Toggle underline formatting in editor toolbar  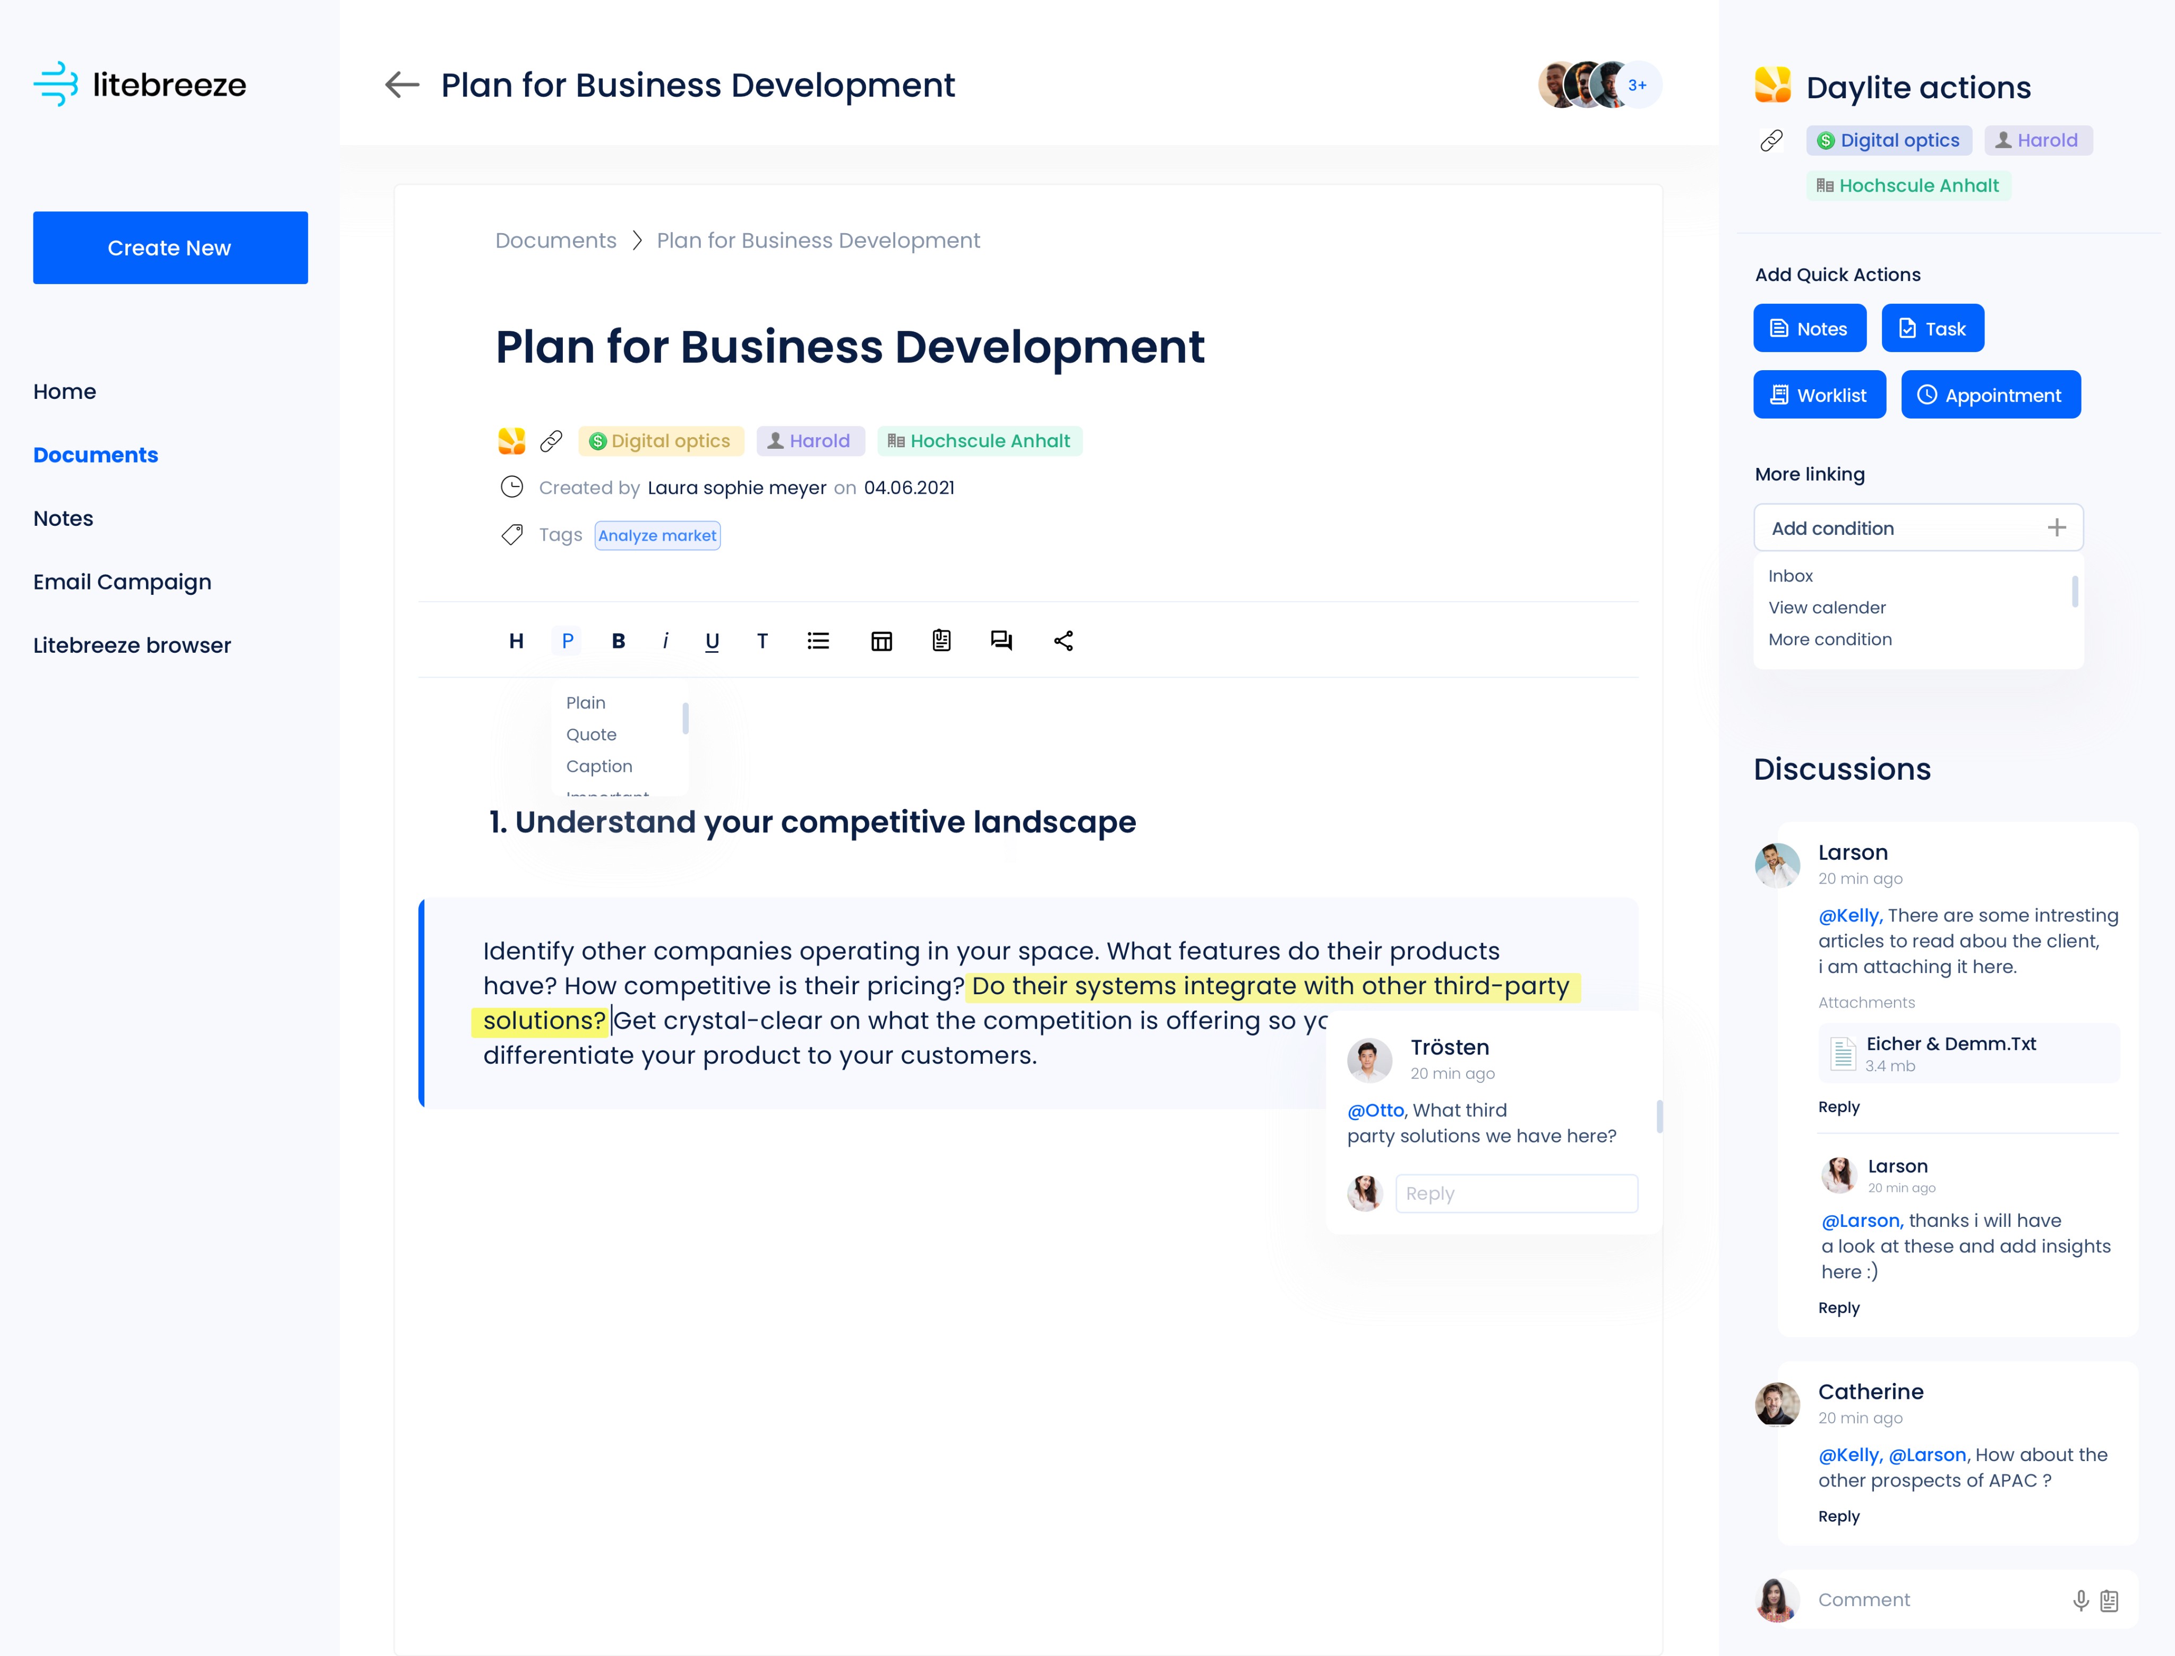[x=712, y=642]
